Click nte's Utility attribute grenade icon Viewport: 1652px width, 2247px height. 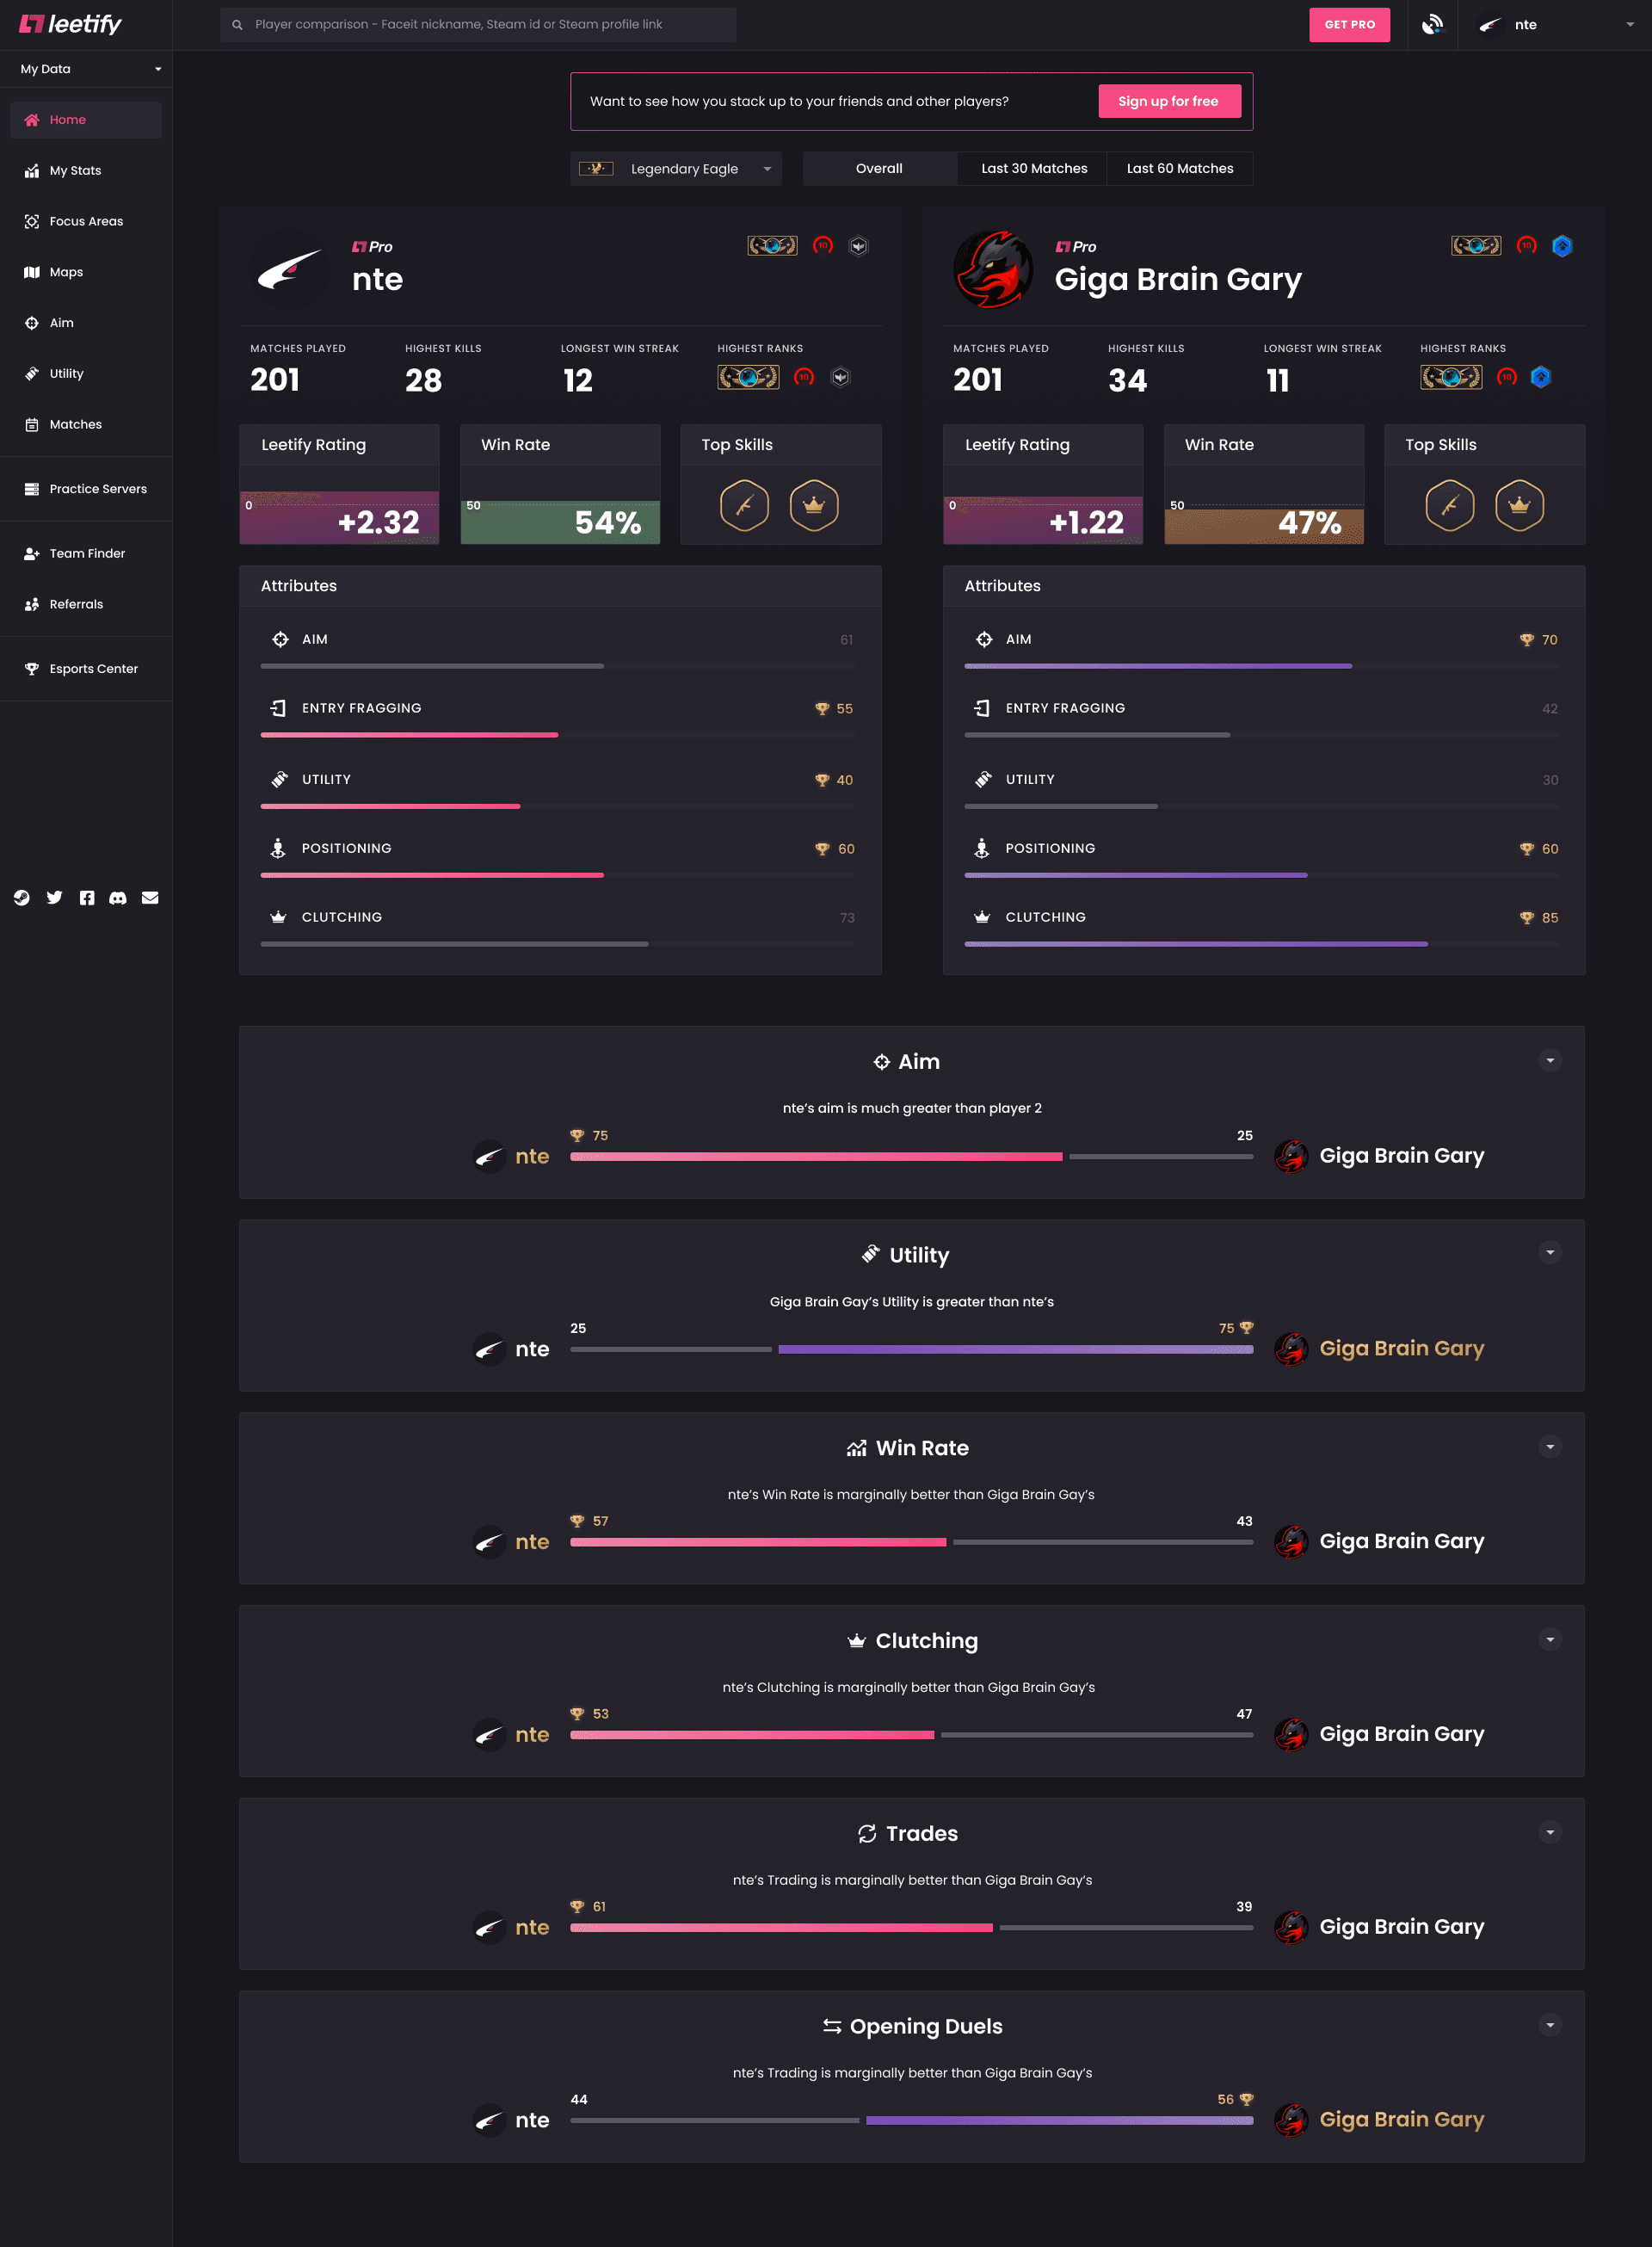point(280,779)
